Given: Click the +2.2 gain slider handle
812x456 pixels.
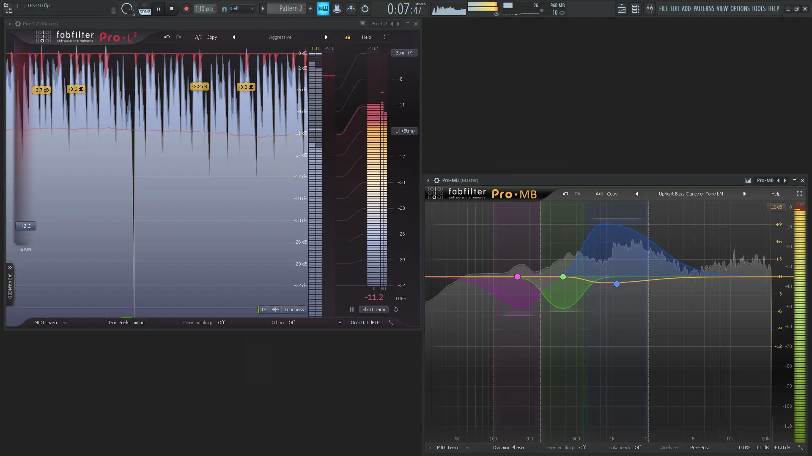Looking at the screenshot, I should 26,226.
